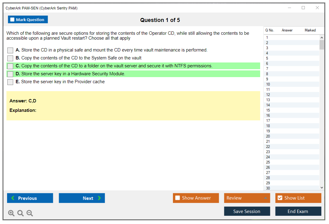329x224 pixels.
Task: Select question 5 in the list
Action: point(267,58)
